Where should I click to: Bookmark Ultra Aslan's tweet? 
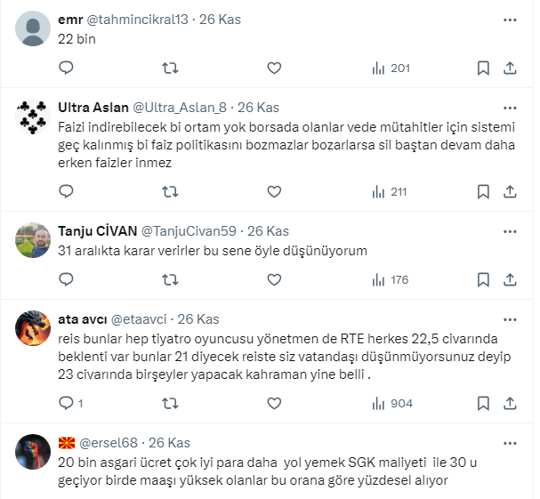[482, 191]
